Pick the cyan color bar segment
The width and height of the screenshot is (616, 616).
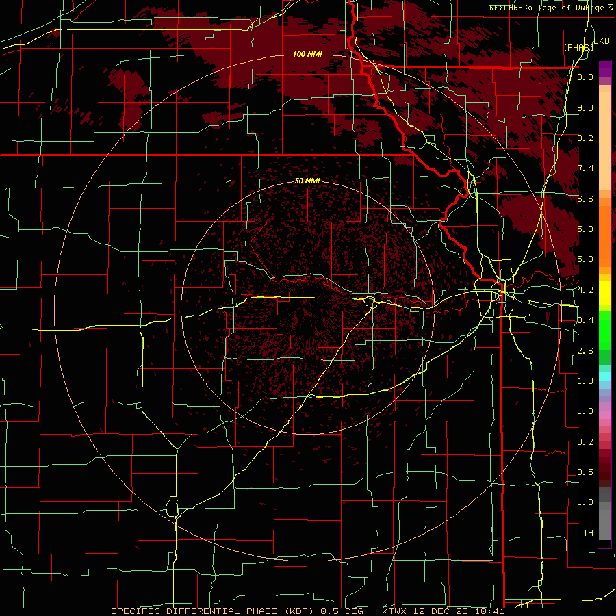[x=604, y=376]
